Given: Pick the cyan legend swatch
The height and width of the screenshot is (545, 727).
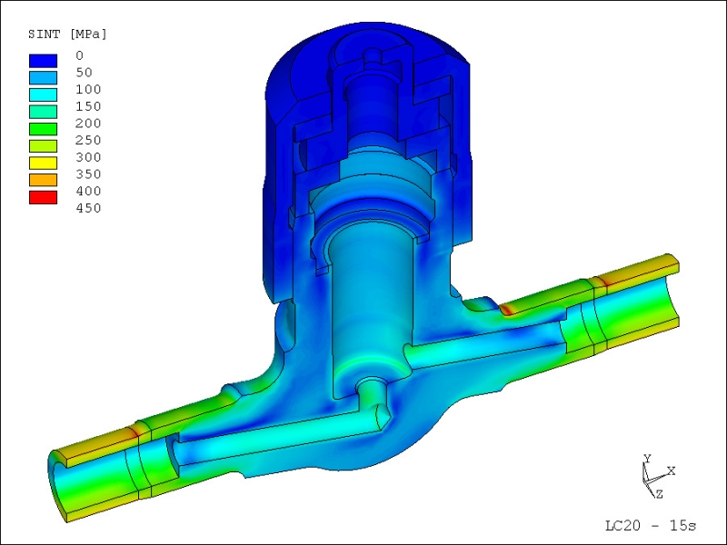Looking at the screenshot, I should (43, 94).
